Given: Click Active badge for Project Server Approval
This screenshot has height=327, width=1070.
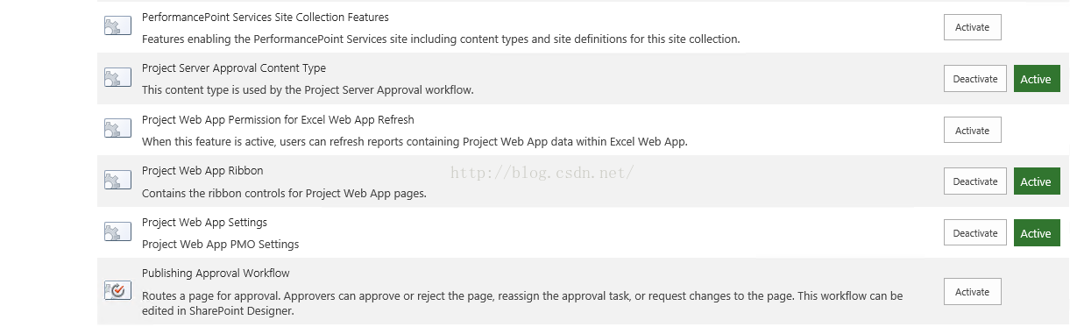Looking at the screenshot, I should click(x=1037, y=79).
